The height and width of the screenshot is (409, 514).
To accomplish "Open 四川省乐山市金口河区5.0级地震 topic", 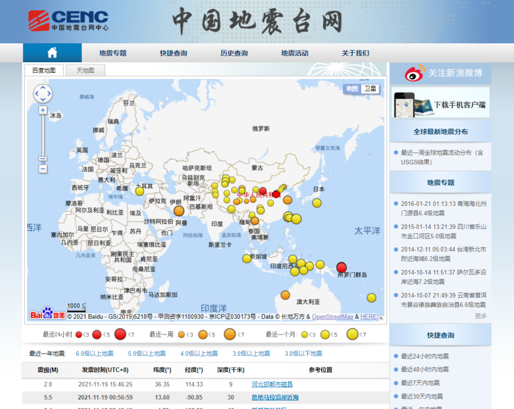I will pyautogui.click(x=444, y=231).
